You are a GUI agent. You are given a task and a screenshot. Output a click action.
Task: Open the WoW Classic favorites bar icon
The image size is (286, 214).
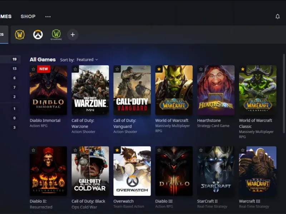click(x=56, y=35)
